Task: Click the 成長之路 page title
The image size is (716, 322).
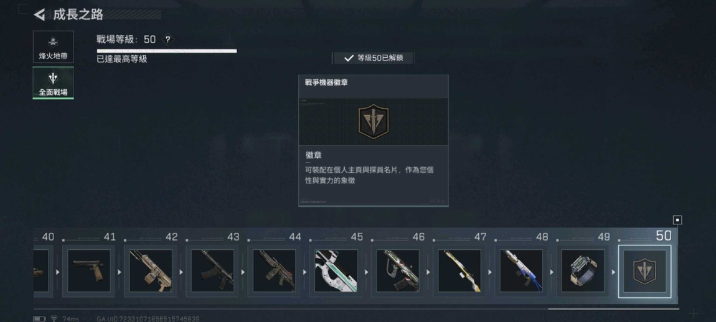Action: pyautogui.click(x=78, y=14)
